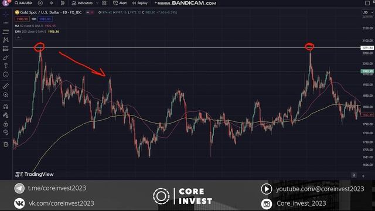Click the TradingView logo link
Image resolution: width=375 pixels, height=211 pixels.
click(x=35, y=175)
